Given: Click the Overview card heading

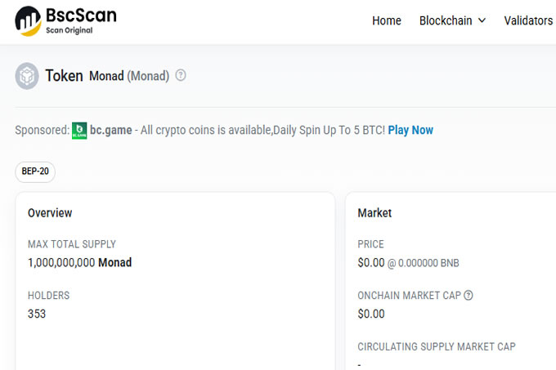Looking at the screenshot, I should tap(50, 213).
